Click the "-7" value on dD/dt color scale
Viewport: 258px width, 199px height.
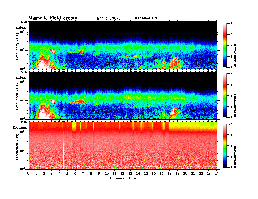pos(230,96)
